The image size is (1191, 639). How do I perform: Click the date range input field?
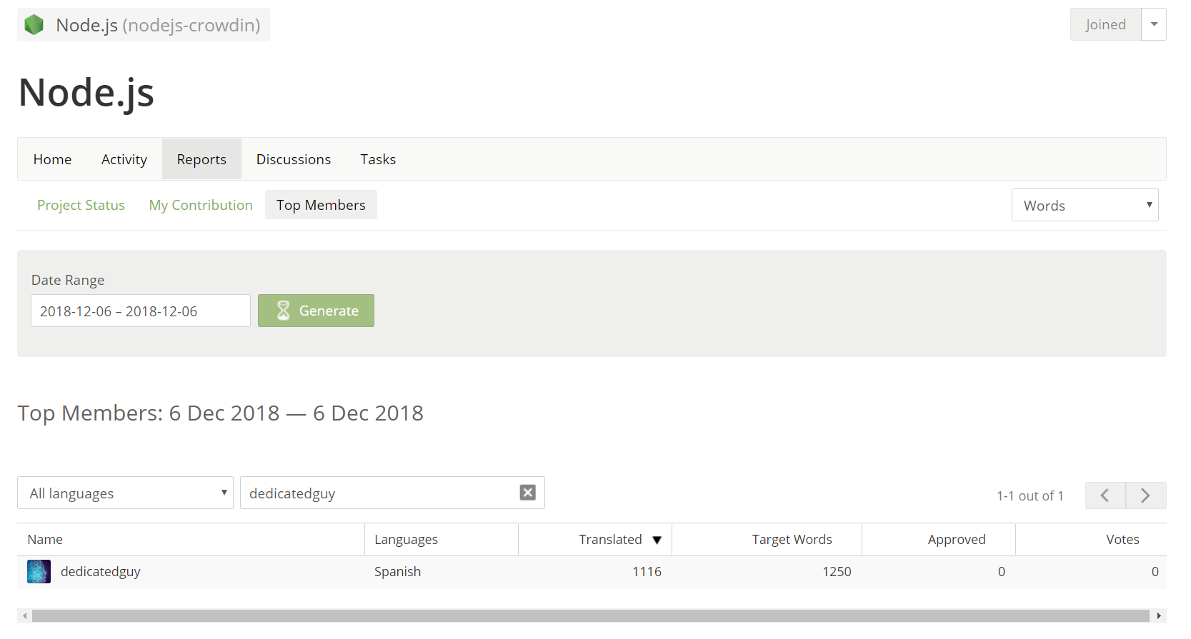coord(141,311)
